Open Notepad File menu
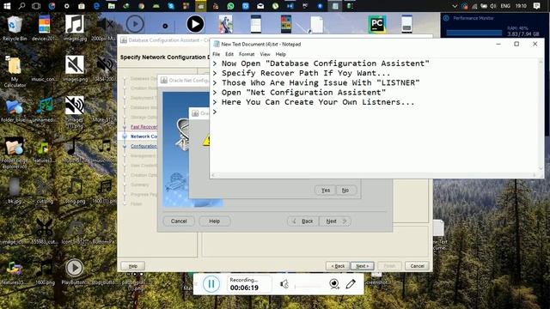The width and height of the screenshot is (550, 309). click(x=216, y=54)
